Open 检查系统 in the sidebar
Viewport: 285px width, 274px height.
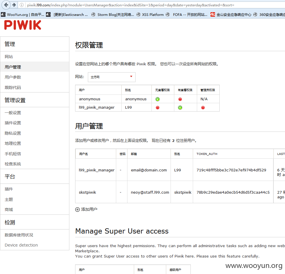13,164
